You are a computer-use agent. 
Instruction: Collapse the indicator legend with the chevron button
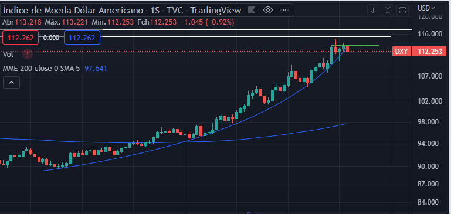coord(11,83)
